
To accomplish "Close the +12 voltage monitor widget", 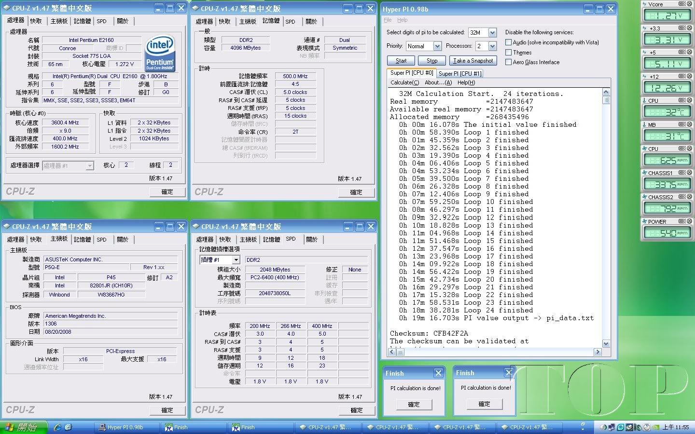I will (x=689, y=76).
